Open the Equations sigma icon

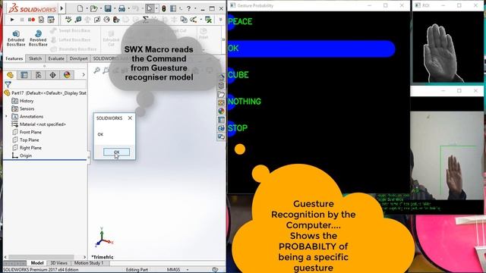pos(145,20)
